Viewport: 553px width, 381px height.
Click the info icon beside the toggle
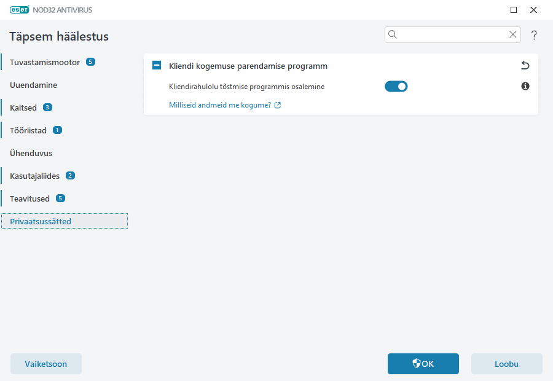click(x=525, y=87)
